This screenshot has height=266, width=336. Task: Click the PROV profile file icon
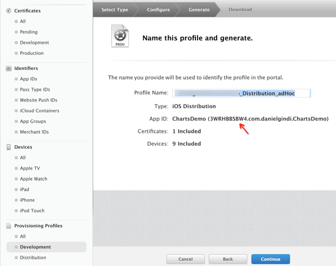120,36
